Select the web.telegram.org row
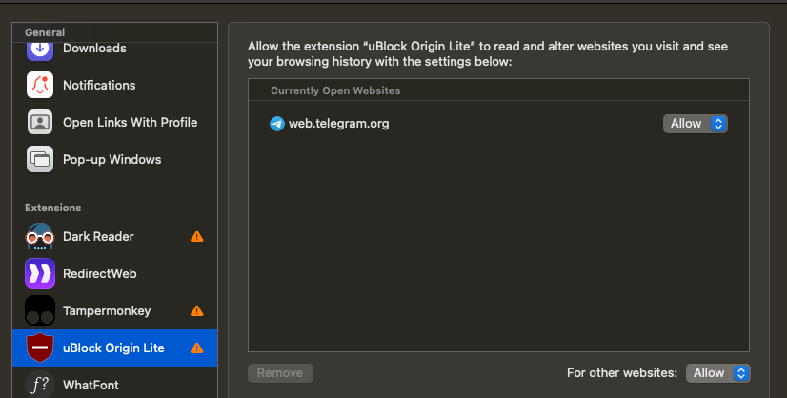 (498, 124)
